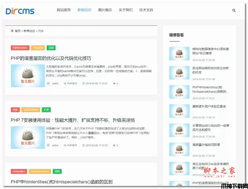The width and height of the screenshot is (248, 189).
Task: Click the search magnifier icon in header
Action: (x=234, y=10)
